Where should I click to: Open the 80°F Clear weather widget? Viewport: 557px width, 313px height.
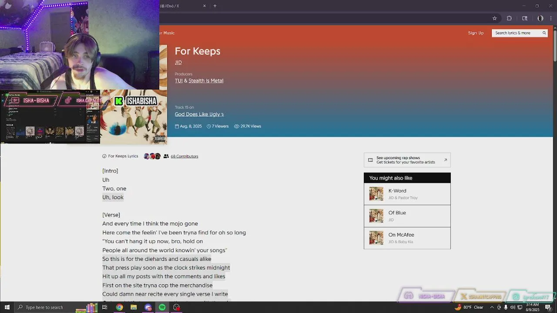tap(469, 307)
